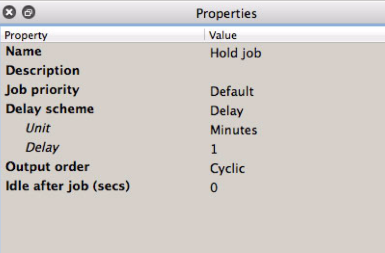Select the Delay scheme property
Image resolution: width=385 pixels, height=253 pixels.
pos(50,109)
